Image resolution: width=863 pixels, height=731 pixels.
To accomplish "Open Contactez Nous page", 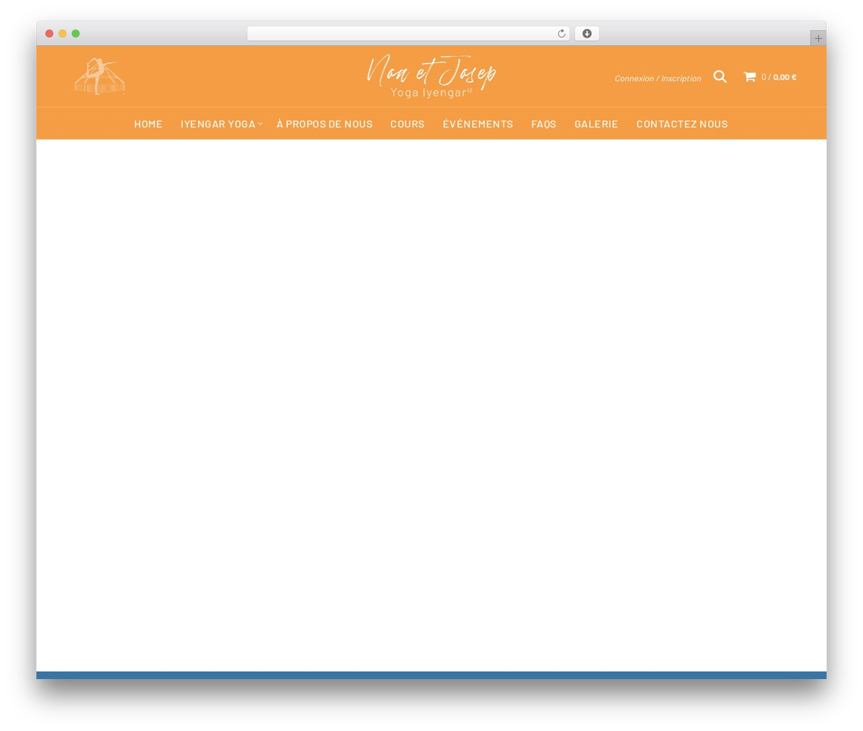I will tap(682, 124).
